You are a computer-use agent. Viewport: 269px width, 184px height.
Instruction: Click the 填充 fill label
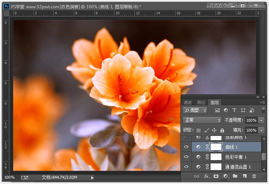click(x=238, y=130)
